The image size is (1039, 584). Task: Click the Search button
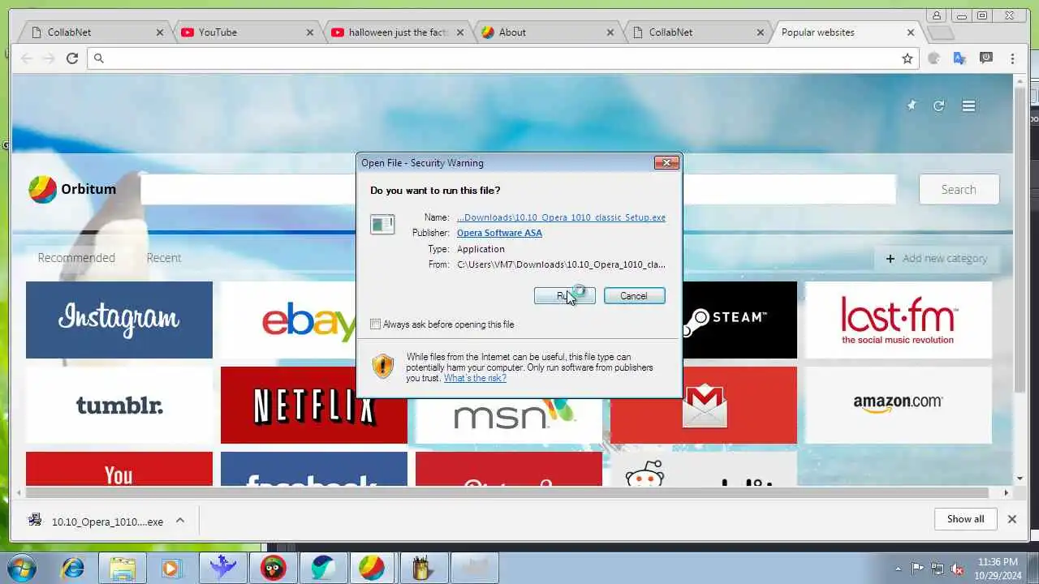[959, 189]
